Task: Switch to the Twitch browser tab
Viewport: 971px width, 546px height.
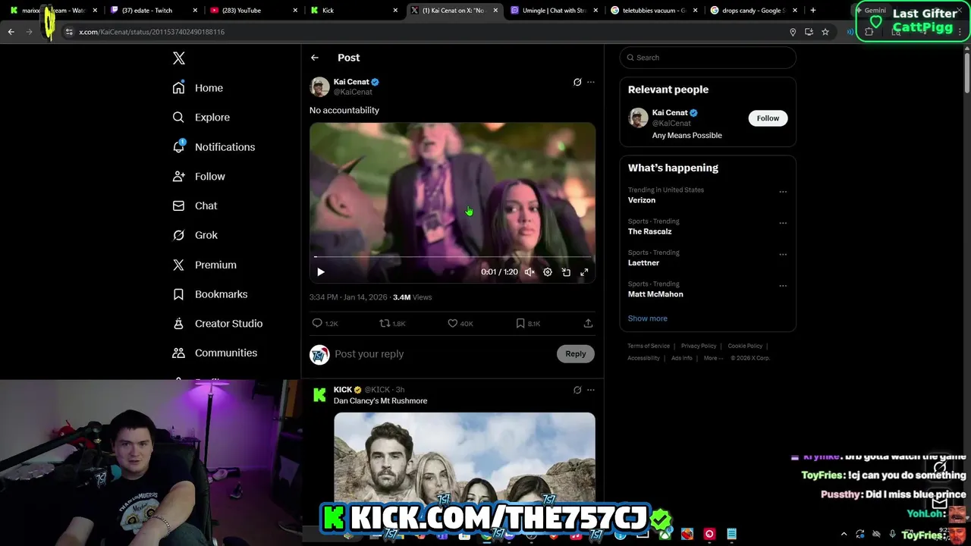Action: click(152, 11)
